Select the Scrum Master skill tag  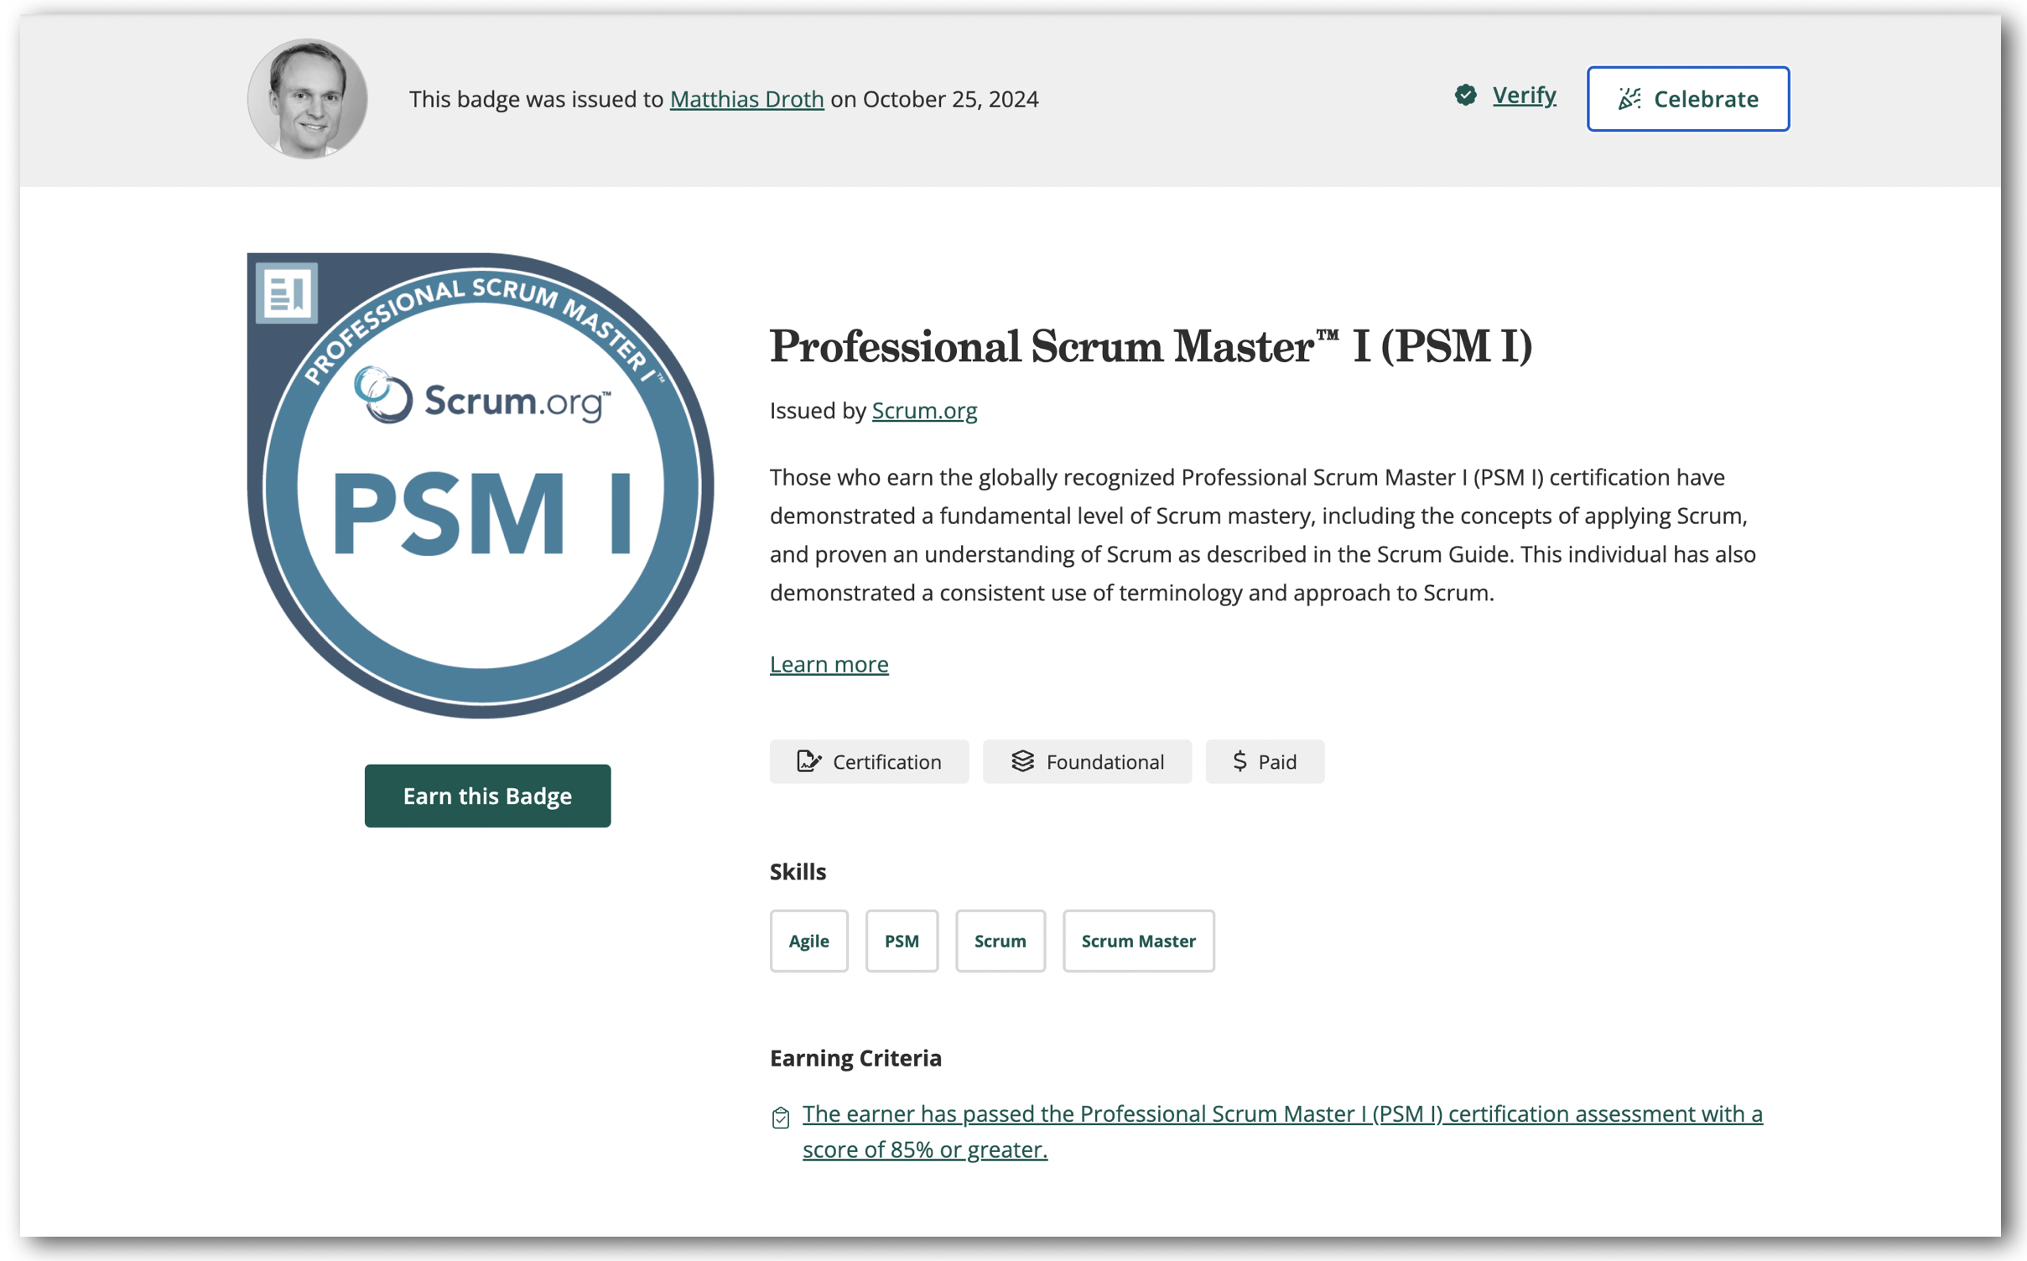(1138, 941)
